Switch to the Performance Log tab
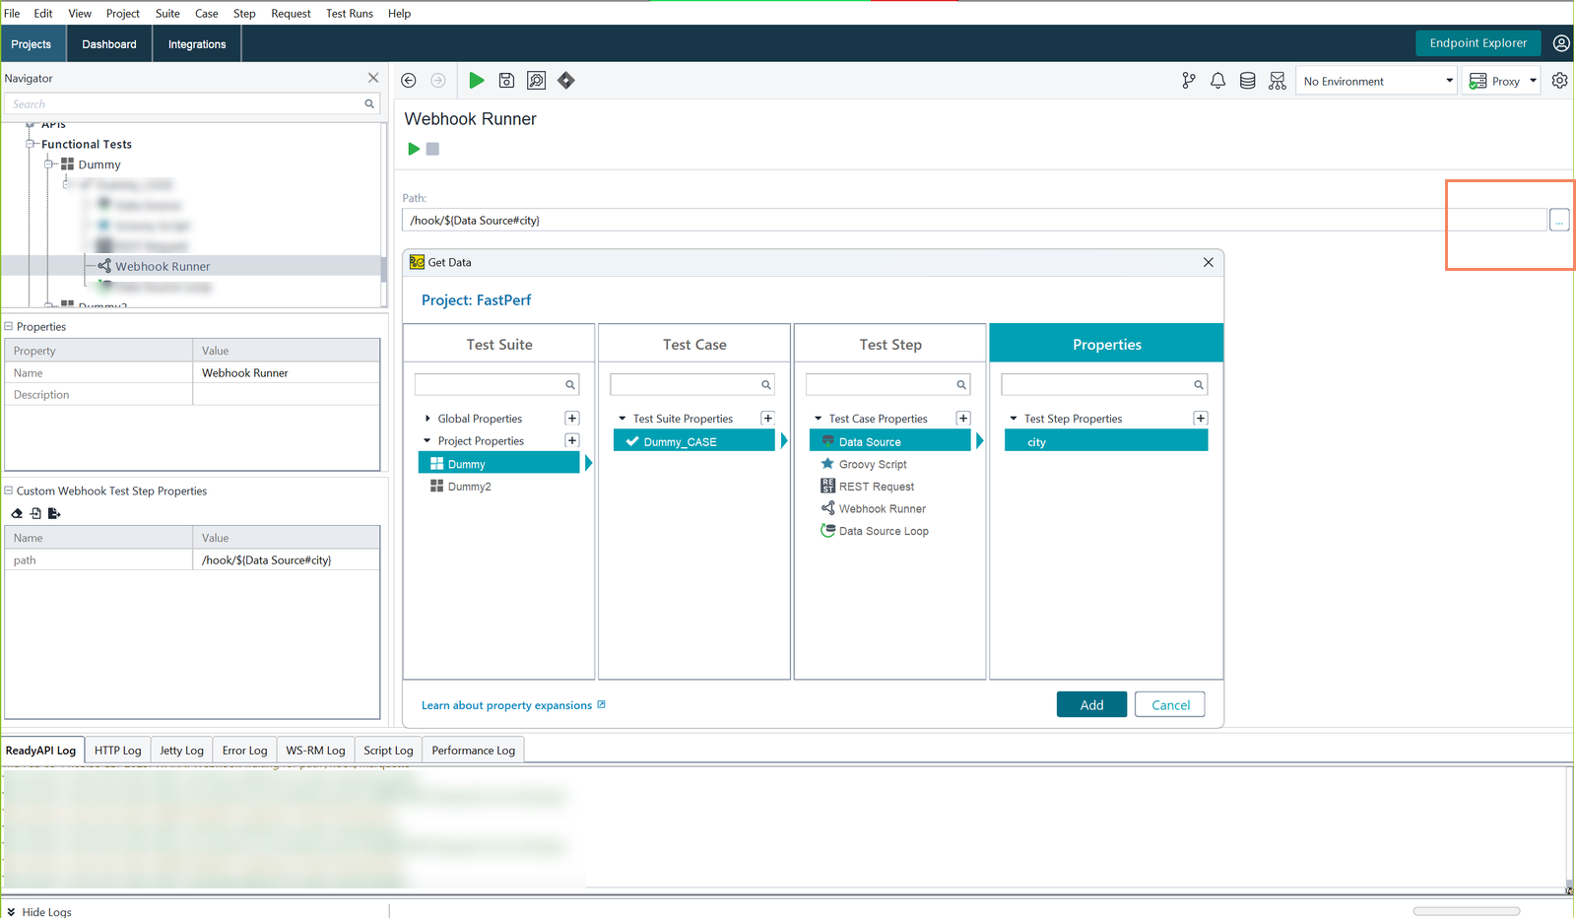The height and width of the screenshot is (918, 1576). (x=473, y=750)
